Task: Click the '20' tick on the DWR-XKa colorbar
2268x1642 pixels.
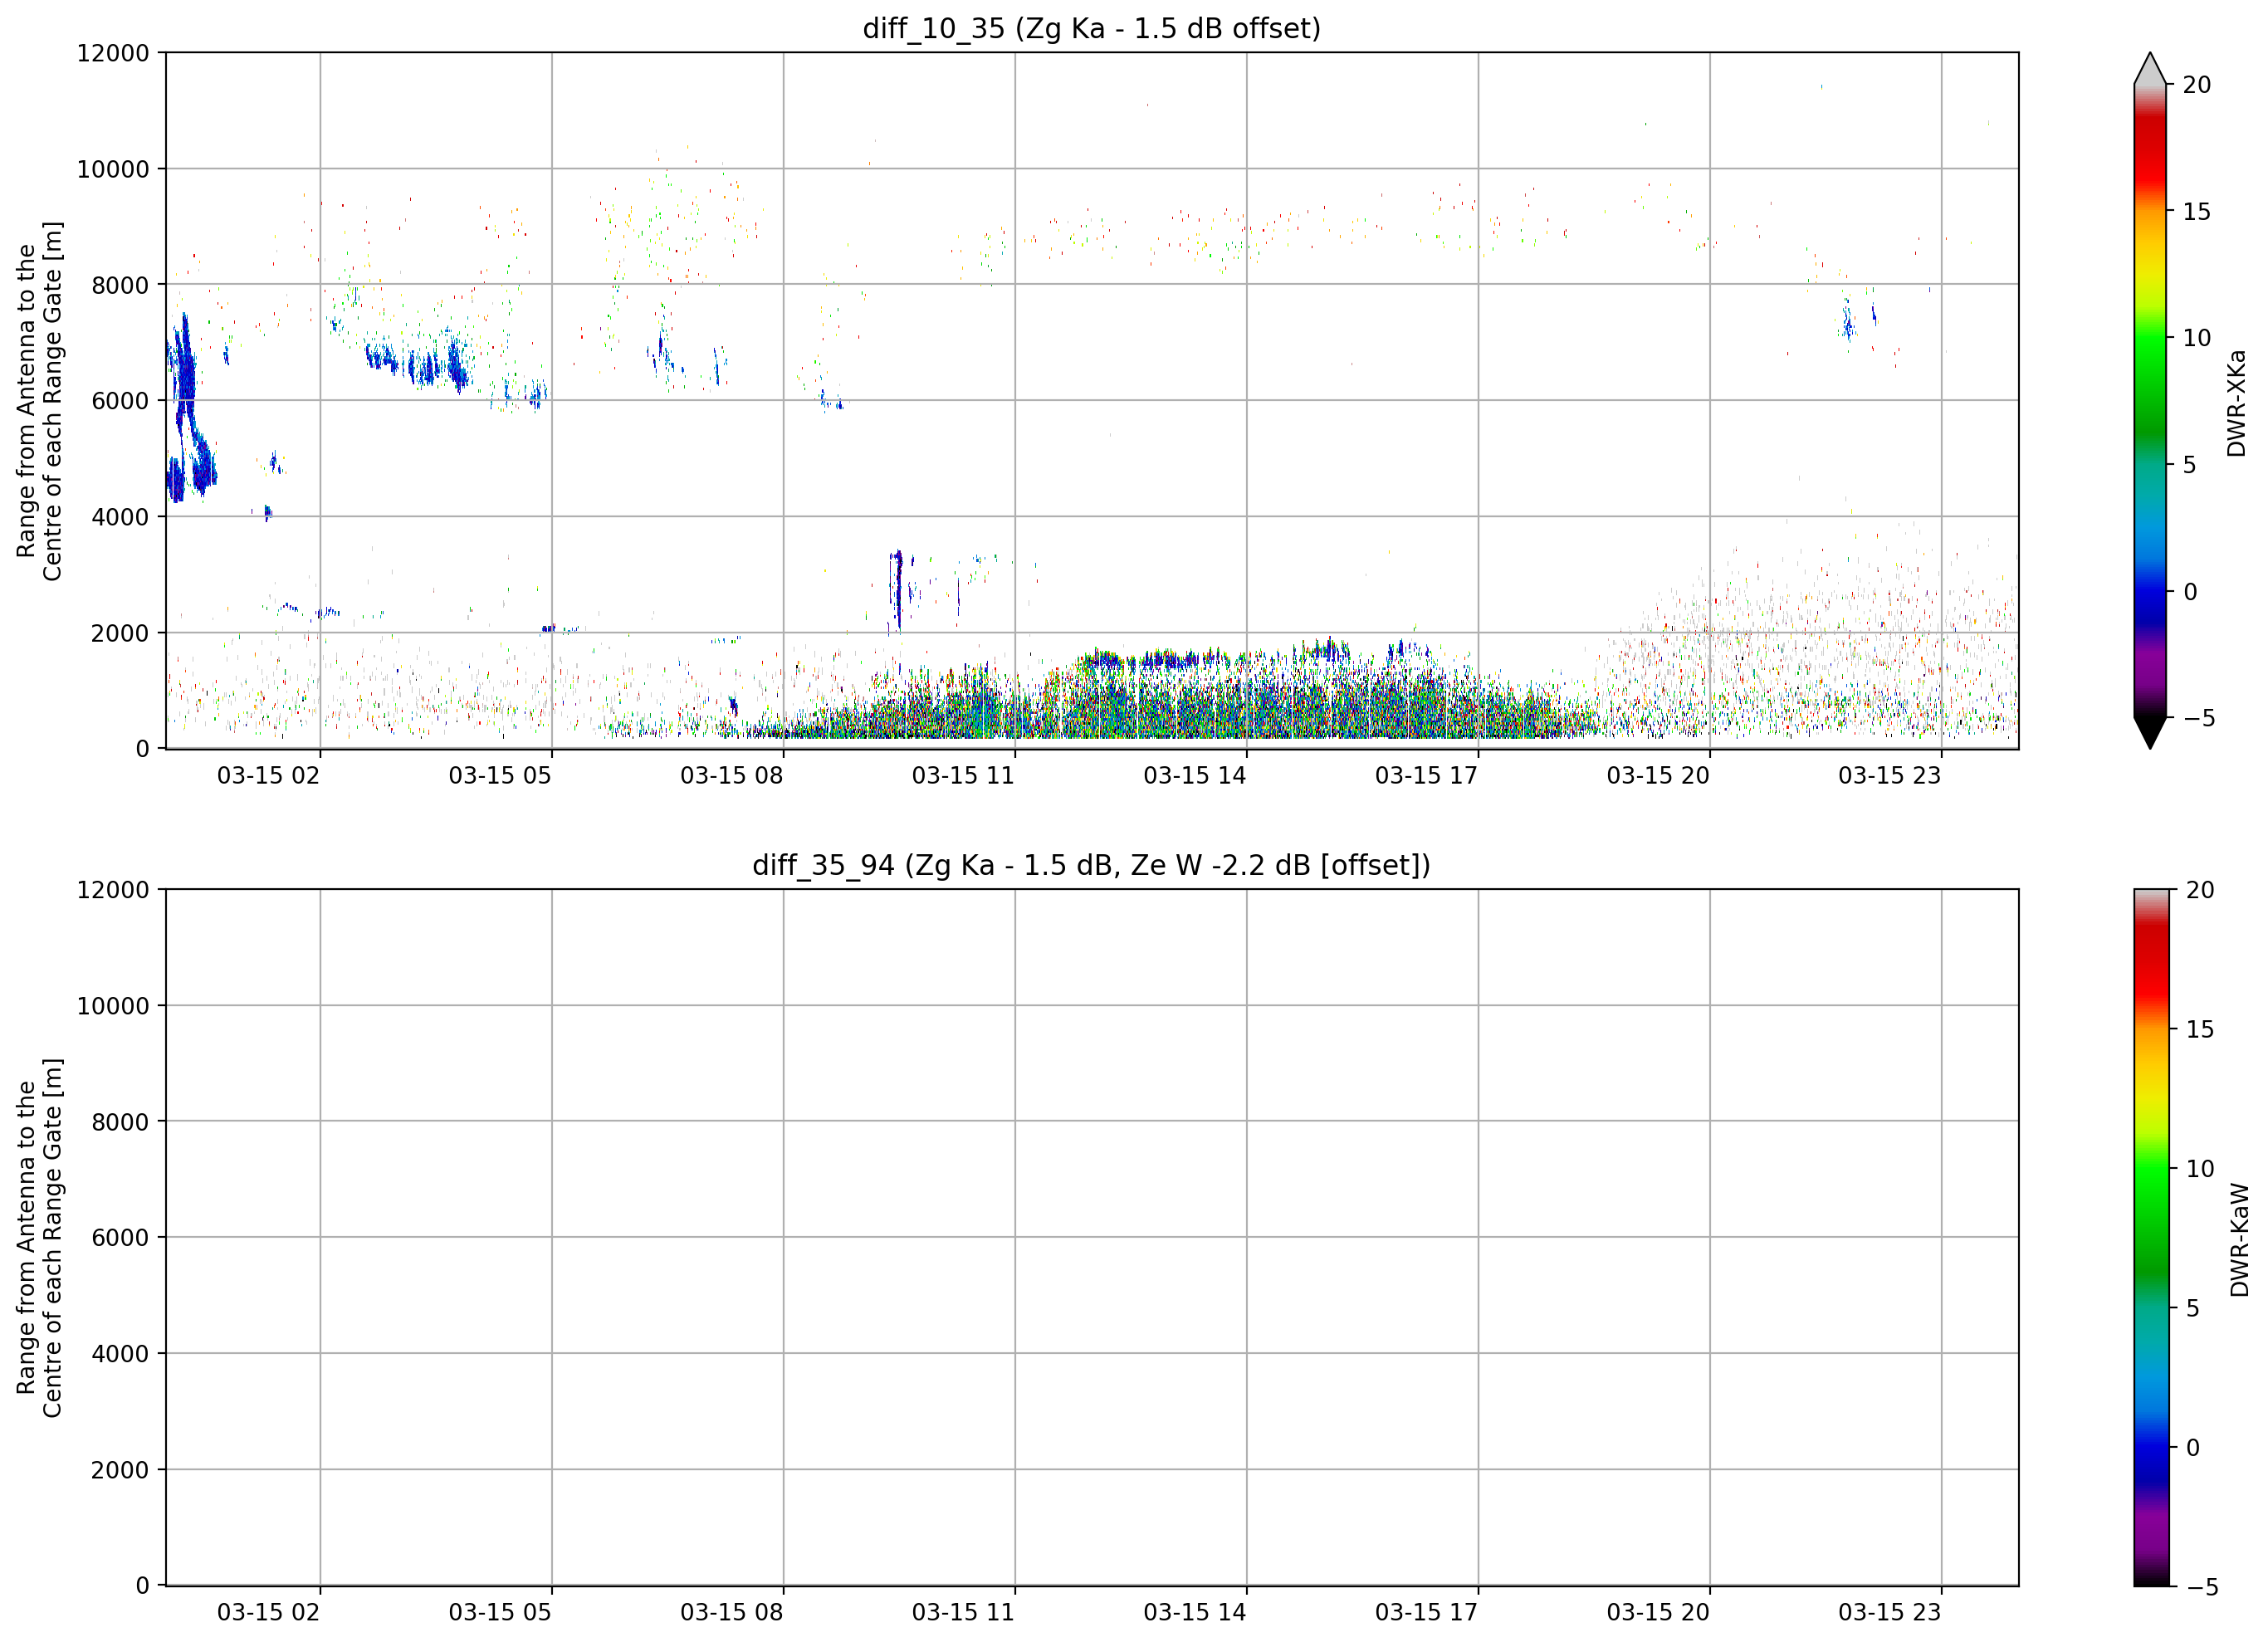Action: 2196,85
